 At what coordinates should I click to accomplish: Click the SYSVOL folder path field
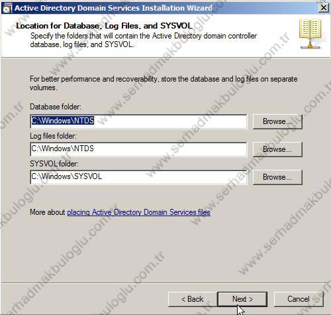click(138, 177)
